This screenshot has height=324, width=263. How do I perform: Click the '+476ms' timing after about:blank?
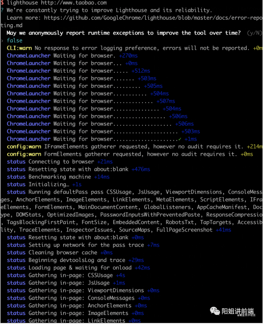141,169
